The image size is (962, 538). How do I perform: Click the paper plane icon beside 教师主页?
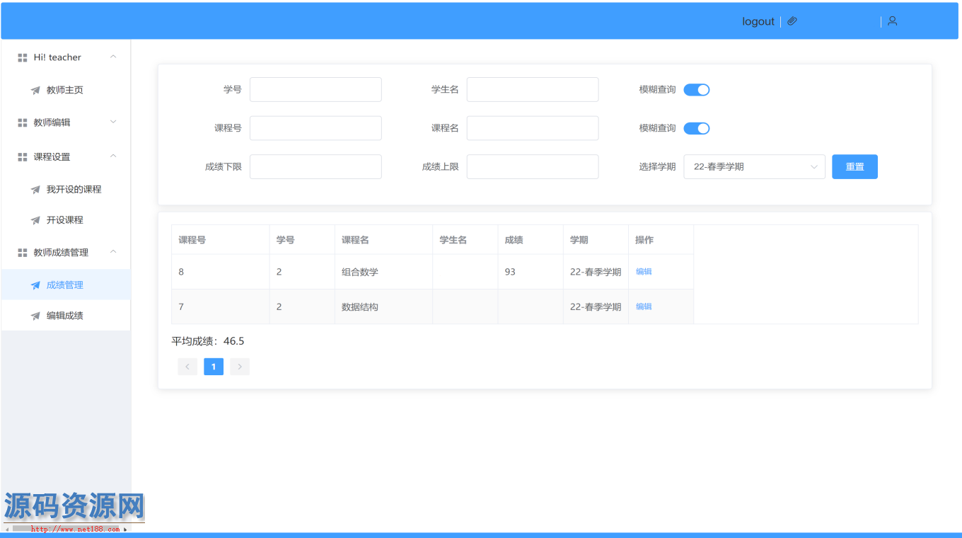click(35, 91)
